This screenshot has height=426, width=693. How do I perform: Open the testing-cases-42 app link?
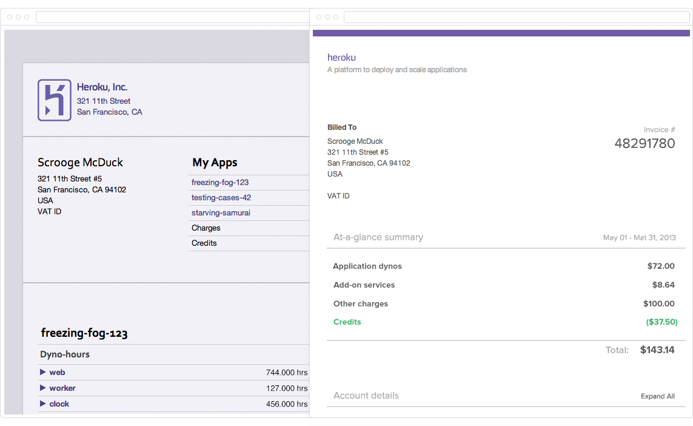[221, 197]
